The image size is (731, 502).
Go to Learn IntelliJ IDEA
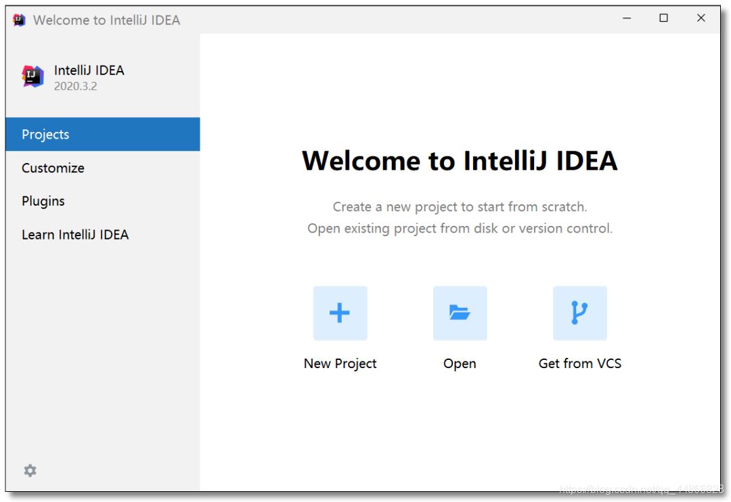(x=75, y=235)
